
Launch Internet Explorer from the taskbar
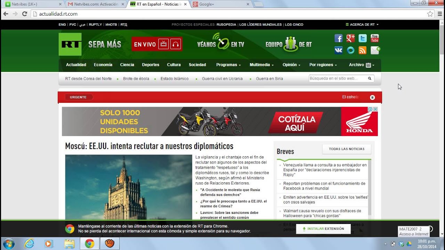click(29, 244)
